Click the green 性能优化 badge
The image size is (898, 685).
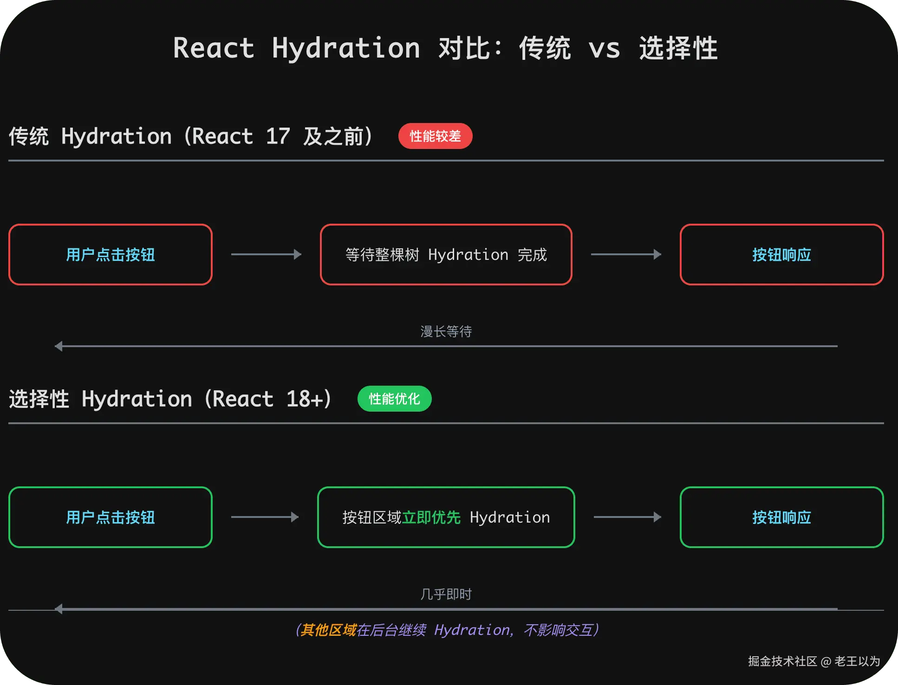[x=394, y=399]
